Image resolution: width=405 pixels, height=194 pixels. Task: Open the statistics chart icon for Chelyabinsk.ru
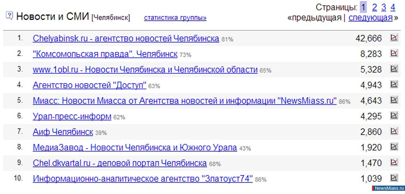[x=394, y=38]
